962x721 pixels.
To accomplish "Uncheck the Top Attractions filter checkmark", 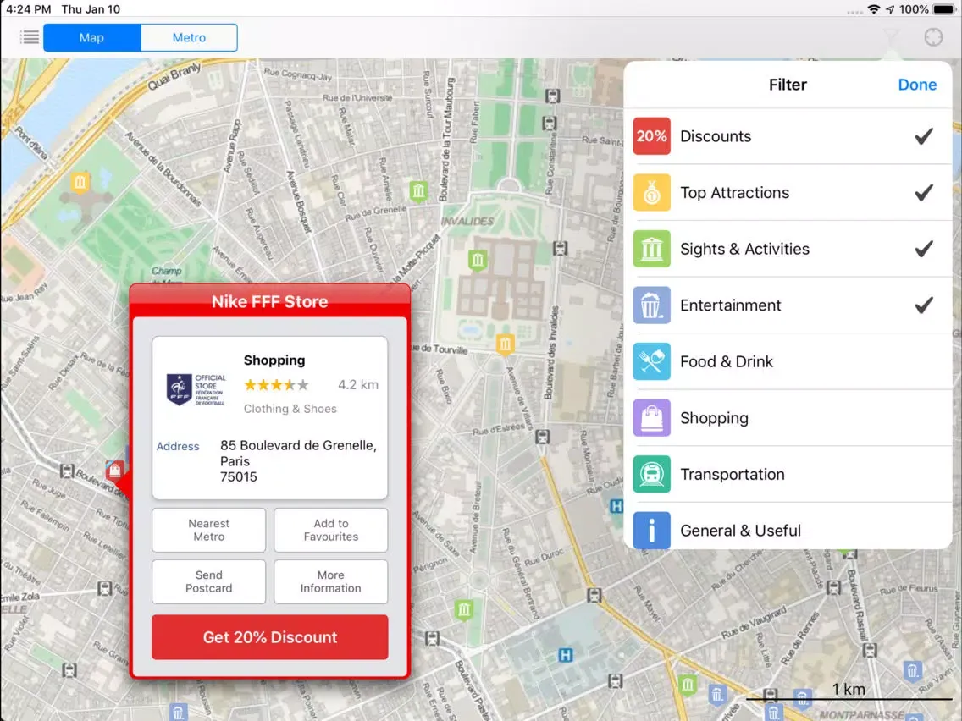I will click(x=924, y=192).
